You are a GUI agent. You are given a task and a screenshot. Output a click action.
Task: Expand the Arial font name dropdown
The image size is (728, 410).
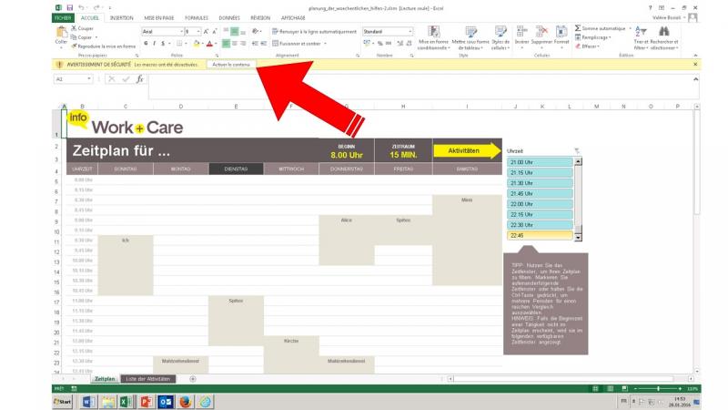(x=180, y=31)
